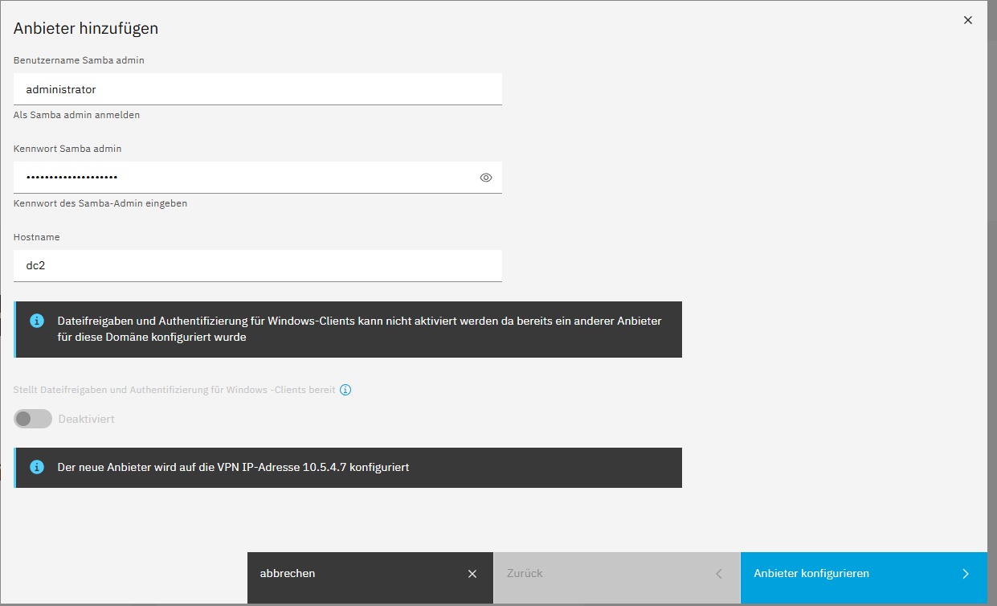Click the X icon on abbrechen button
The height and width of the screenshot is (606, 997).
tap(472, 574)
